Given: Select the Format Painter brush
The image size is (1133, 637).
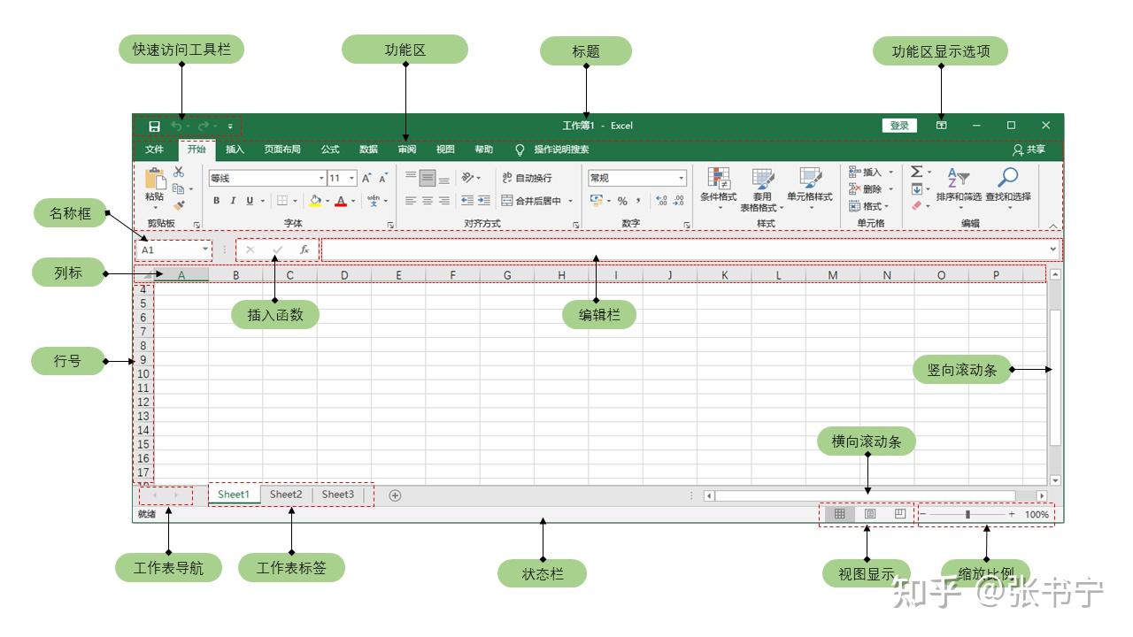Looking at the screenshot, I should [179, 205].
